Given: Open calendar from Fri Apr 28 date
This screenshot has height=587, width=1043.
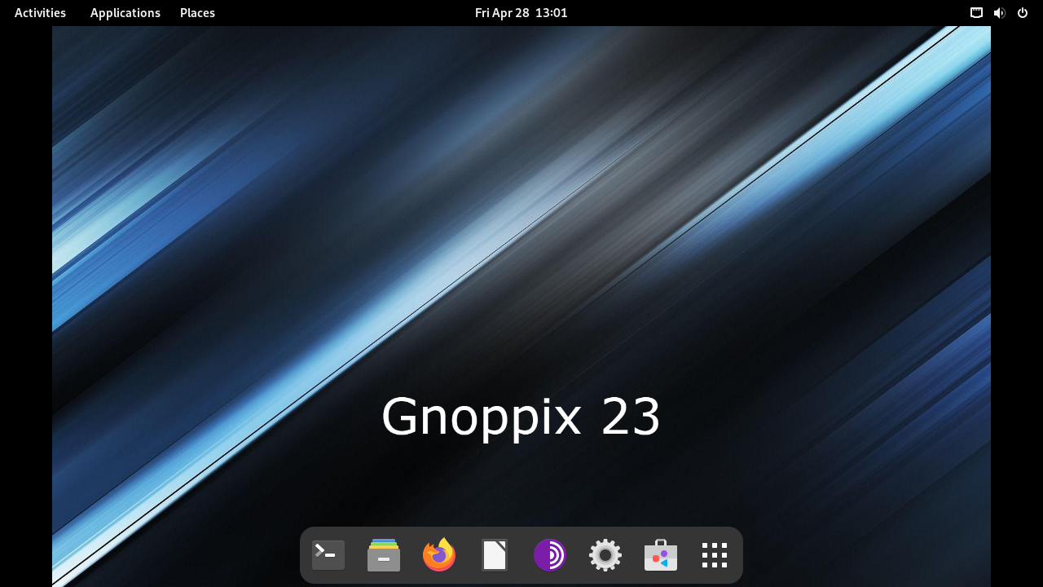Looking at the screenshot, I should point(502,13).
